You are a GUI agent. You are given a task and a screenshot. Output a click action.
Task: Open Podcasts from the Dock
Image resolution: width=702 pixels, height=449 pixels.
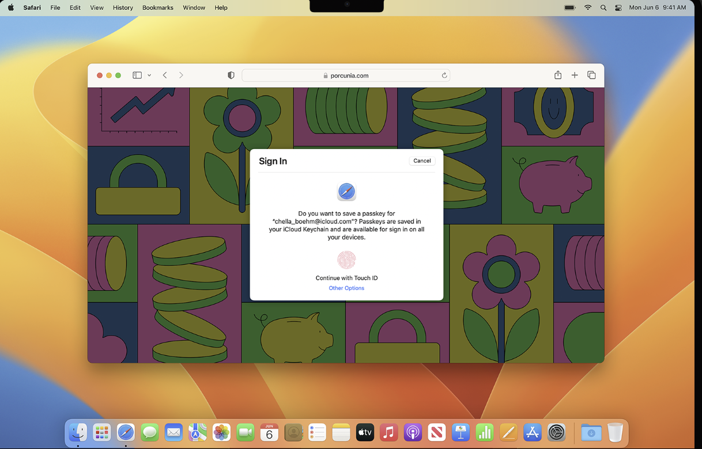[x=413, y=432]
